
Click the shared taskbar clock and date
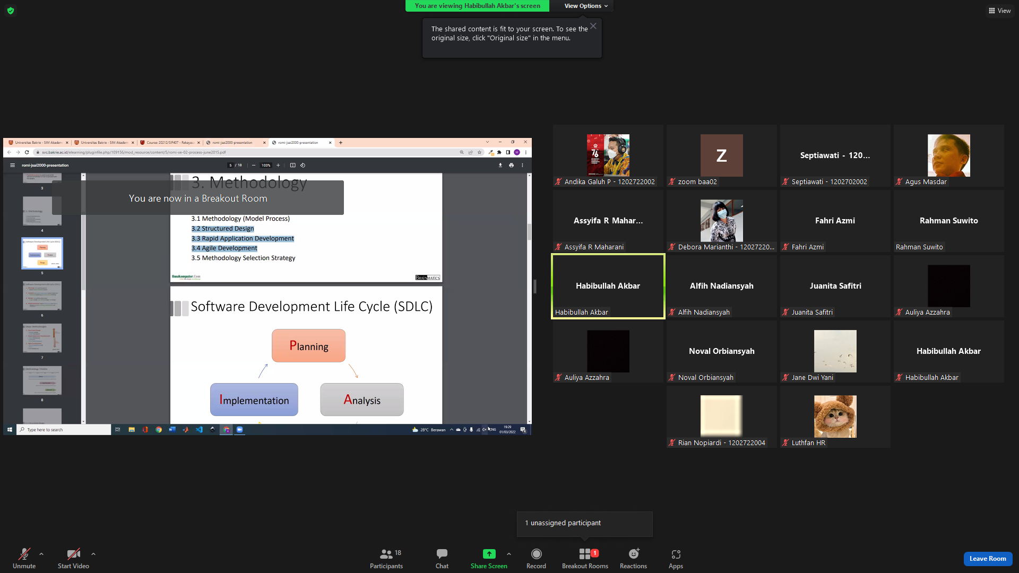coord(507,430)
